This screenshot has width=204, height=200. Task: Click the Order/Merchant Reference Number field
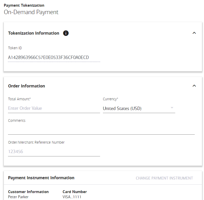(x=54, y=152)
